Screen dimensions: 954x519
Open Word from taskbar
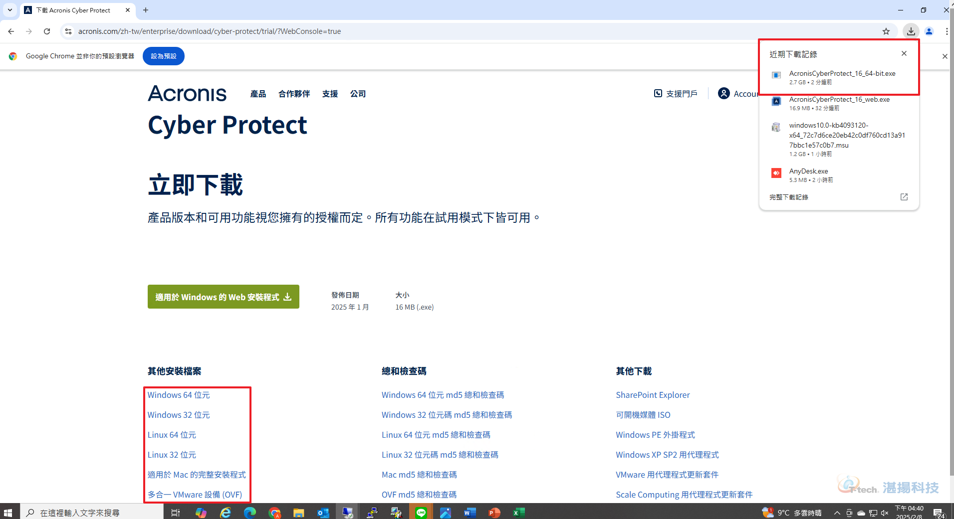coord(470,513)
